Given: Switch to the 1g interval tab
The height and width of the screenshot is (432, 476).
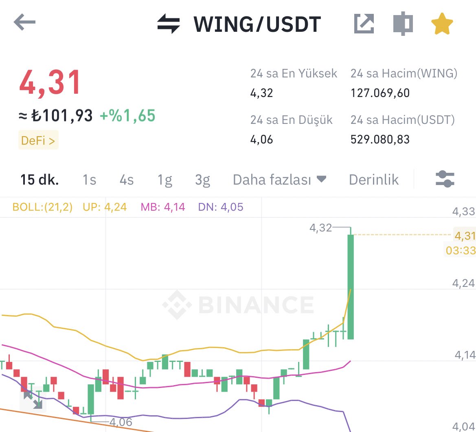Looking at the screenshot, I should coord(165,180).
